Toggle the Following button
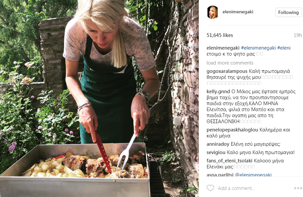This screenshot has height=197, width=303. coord(288,12)
